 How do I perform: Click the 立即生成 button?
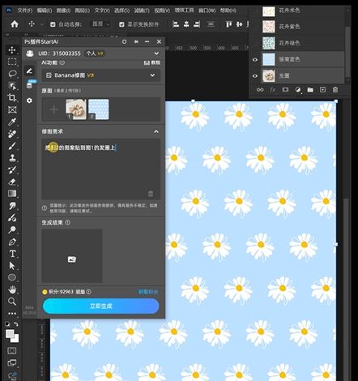click(x=101, y=306)
